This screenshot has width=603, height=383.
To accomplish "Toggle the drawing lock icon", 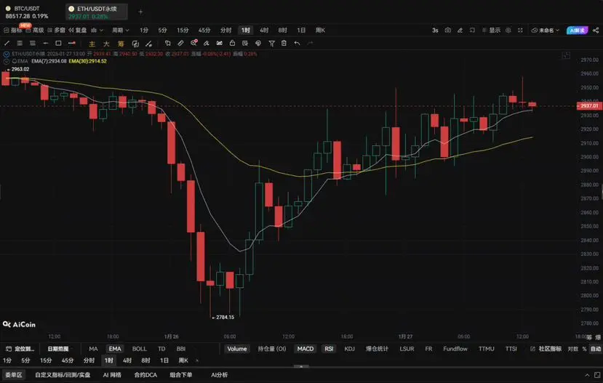I will (232, 44).
